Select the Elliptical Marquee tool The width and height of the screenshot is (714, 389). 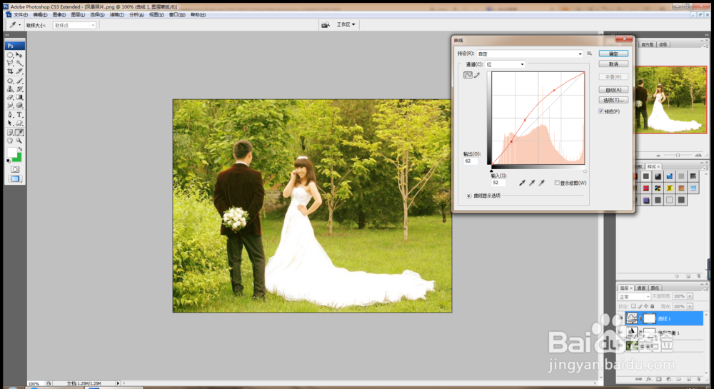click(x=10, y=54)
